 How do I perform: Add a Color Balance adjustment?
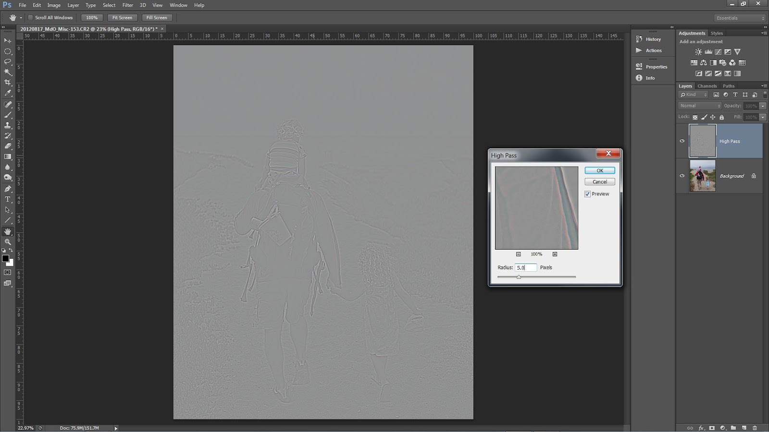click(703, 63)
